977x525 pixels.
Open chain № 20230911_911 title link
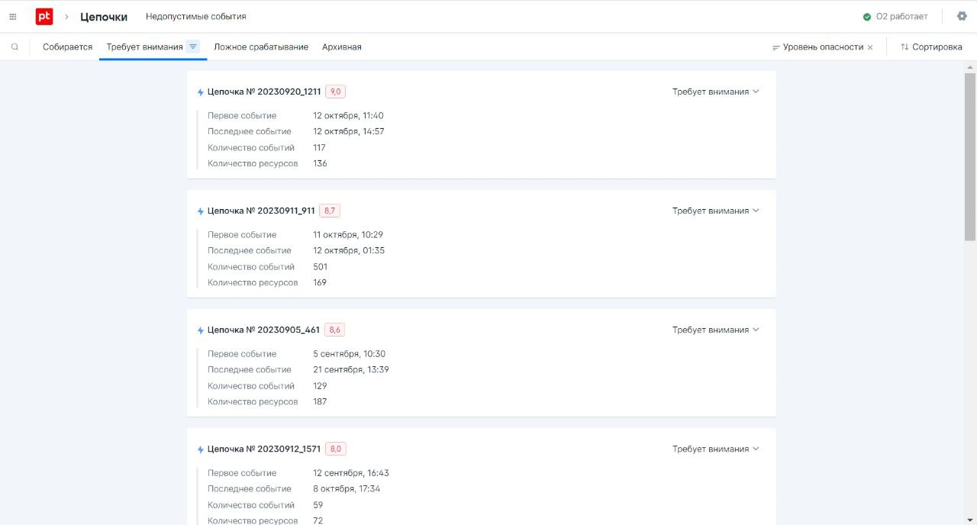point(261,211)
